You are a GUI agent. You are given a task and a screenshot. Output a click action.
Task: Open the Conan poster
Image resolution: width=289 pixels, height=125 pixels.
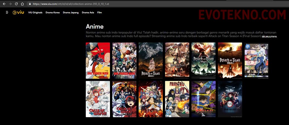click(x=204, y=99)
